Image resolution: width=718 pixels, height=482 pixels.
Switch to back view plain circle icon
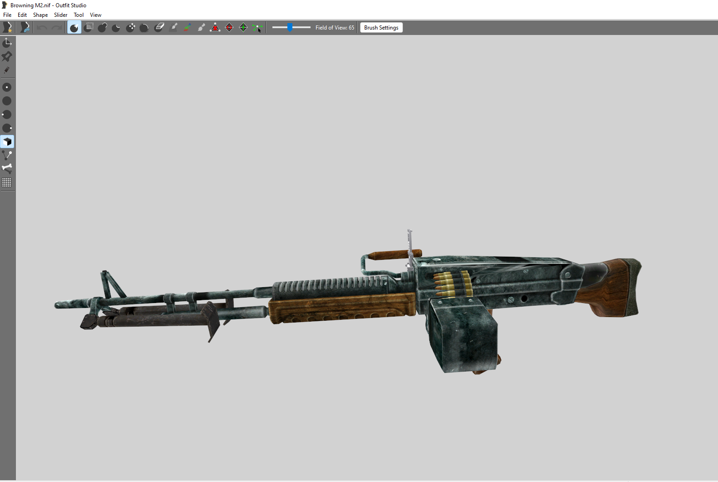pos(7,101)
